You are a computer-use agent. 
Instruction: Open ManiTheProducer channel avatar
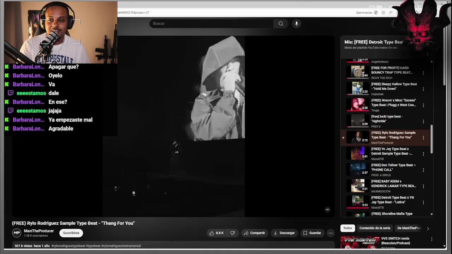pos(17,233)
